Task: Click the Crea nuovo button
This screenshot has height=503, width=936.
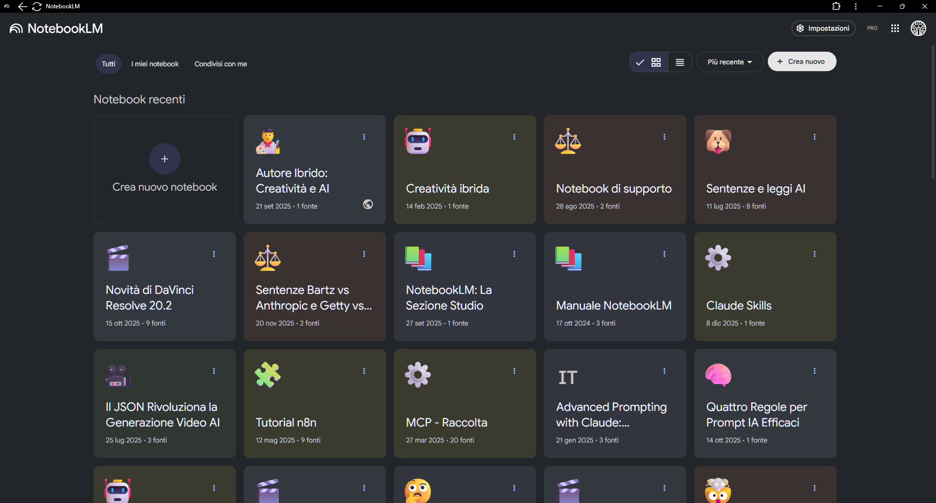Action: pyautogui.click(x=801, y=61)
